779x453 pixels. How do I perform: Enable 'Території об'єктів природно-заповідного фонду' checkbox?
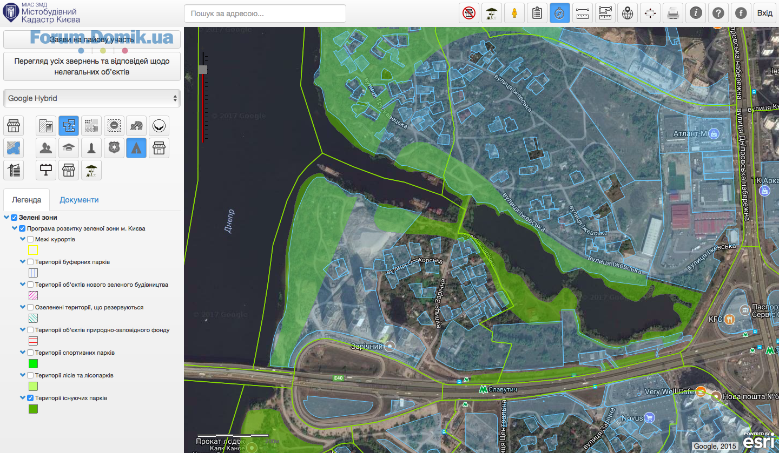(30, 330)
